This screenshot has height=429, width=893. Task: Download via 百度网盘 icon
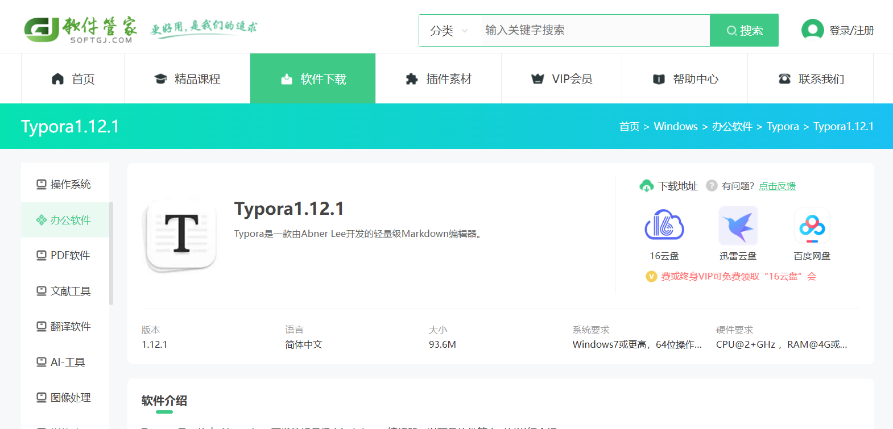pos(812,226)
